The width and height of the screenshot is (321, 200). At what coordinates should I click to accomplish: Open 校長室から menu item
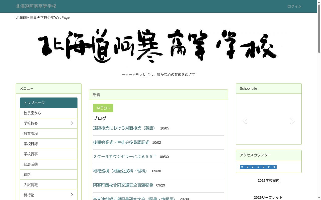coord(49,113)
